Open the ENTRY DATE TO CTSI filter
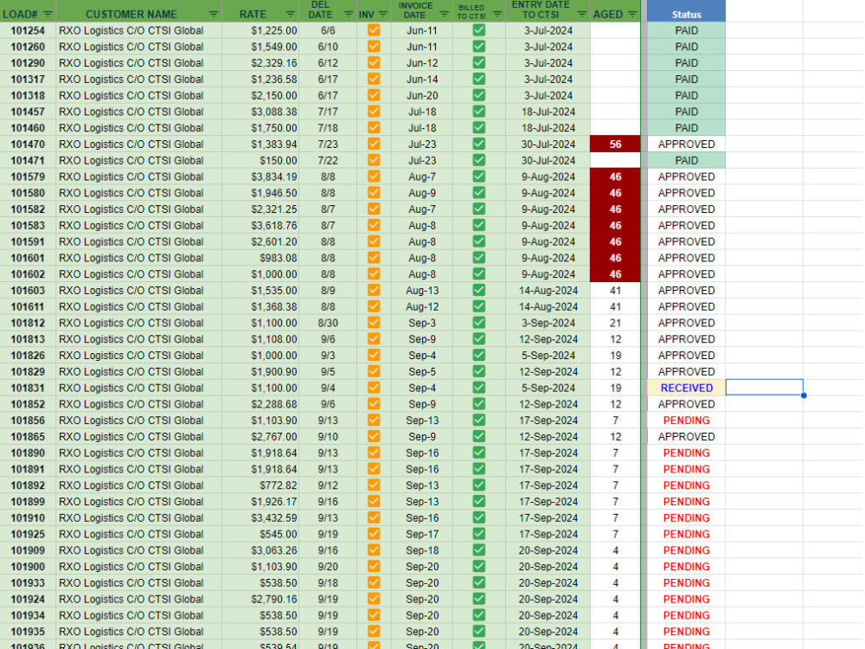This screenshot has width=865, height=649. pos(582,15)
